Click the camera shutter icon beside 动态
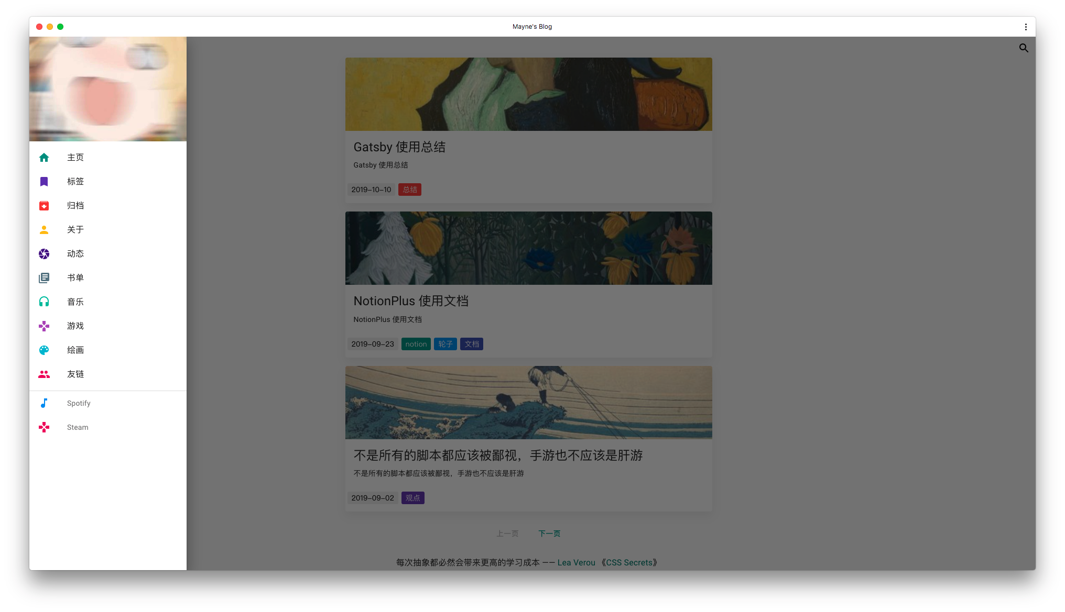 coord(44,254)
